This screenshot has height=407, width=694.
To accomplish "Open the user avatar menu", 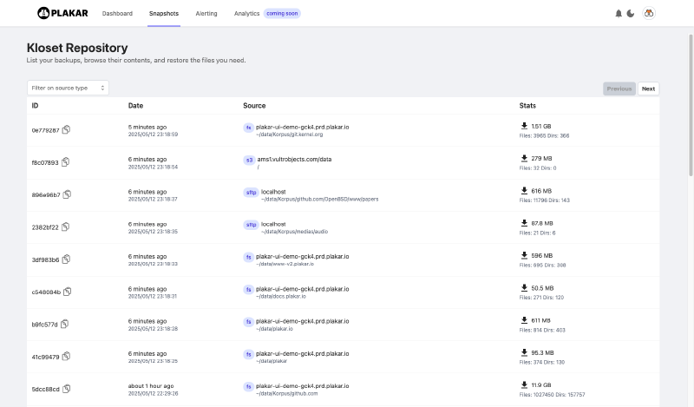I will click(x=649, y=13).
